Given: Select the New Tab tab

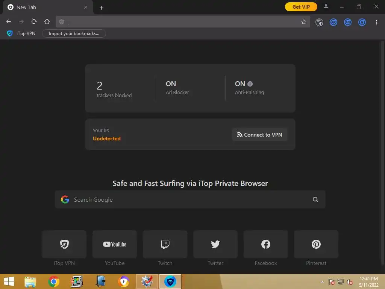Looking at the screenshot, I should [x=48, y=8].
